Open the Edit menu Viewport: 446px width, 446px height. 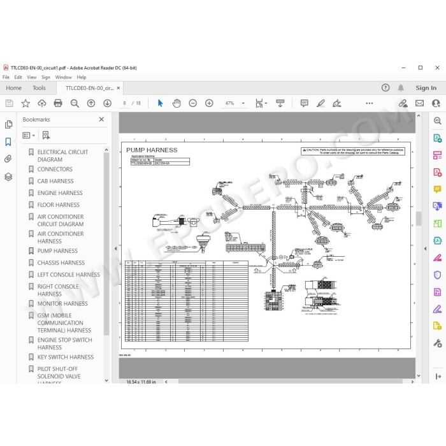pyautogui.click(x=18, y=77)
